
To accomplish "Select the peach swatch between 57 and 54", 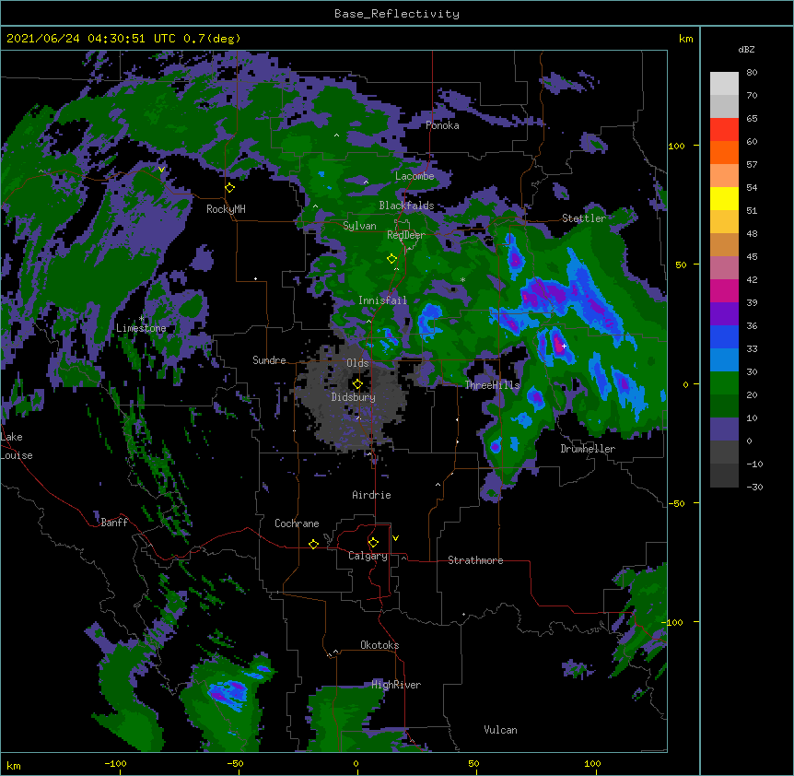I will pyautogui.click(x=724, y=176).
